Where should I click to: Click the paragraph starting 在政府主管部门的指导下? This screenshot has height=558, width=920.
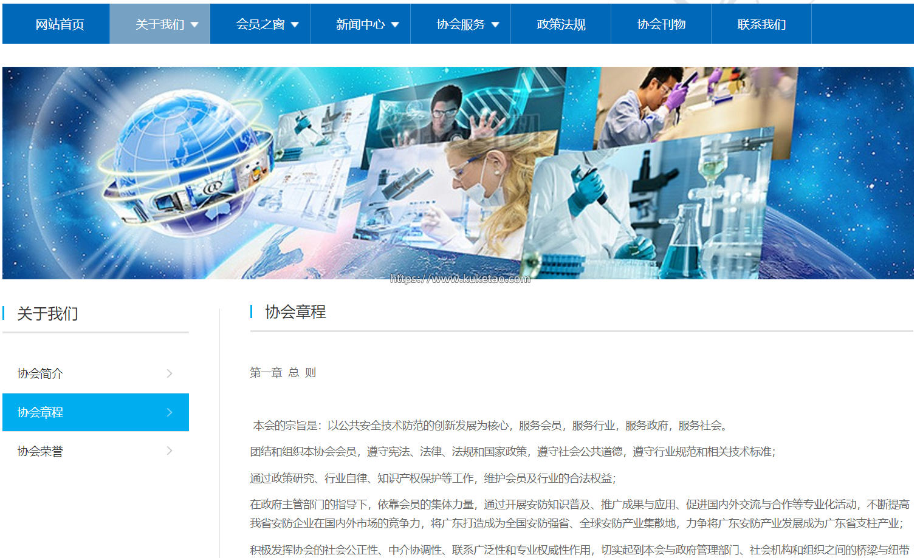tap(580, 514)
